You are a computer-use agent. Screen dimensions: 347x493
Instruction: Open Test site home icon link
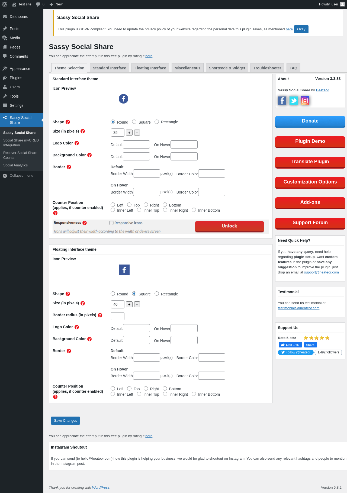point(14,4)
